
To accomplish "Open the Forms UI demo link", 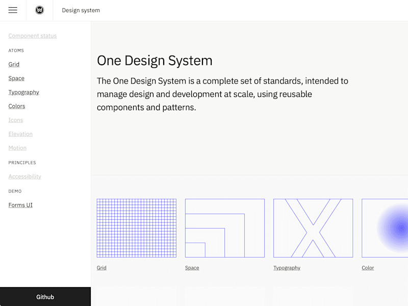I will pos(20,205).
